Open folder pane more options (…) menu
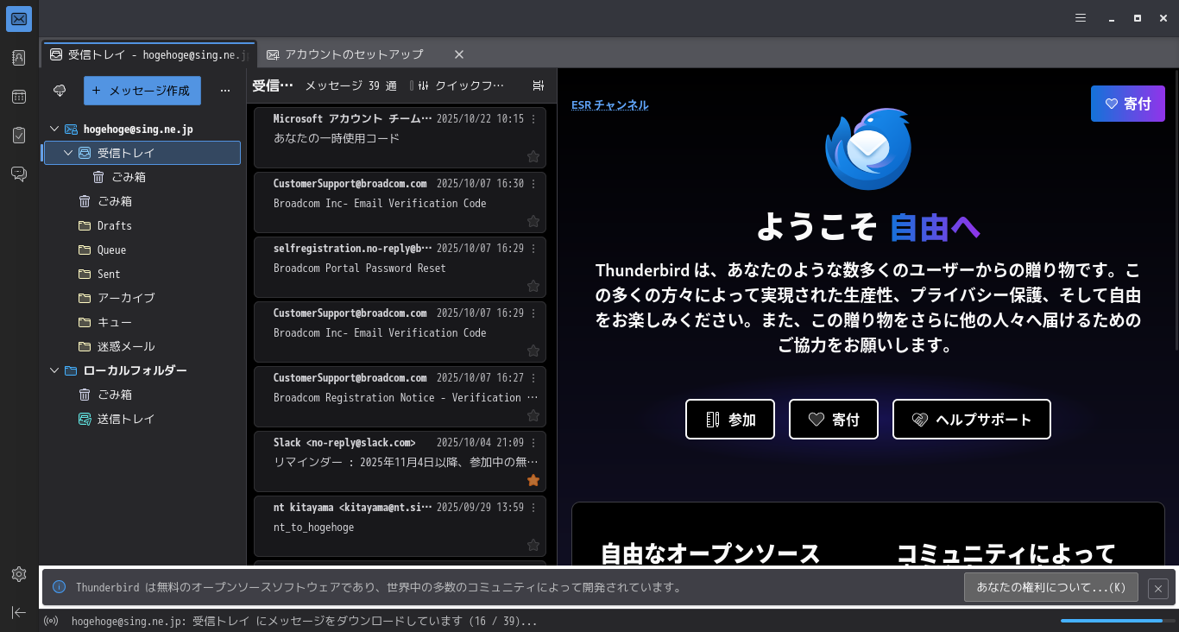Viewport: 1179px width, 632px height. (225, 90)
